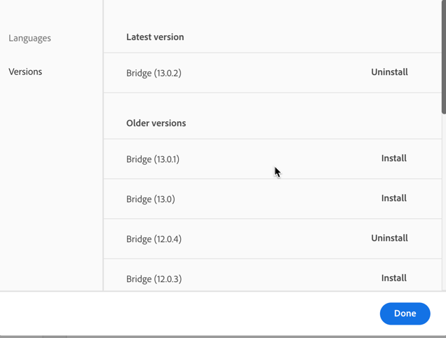This screenshot has width=446, height=338.
Task: Install Bridge version 13.0.1
Action: pos(393,158)
